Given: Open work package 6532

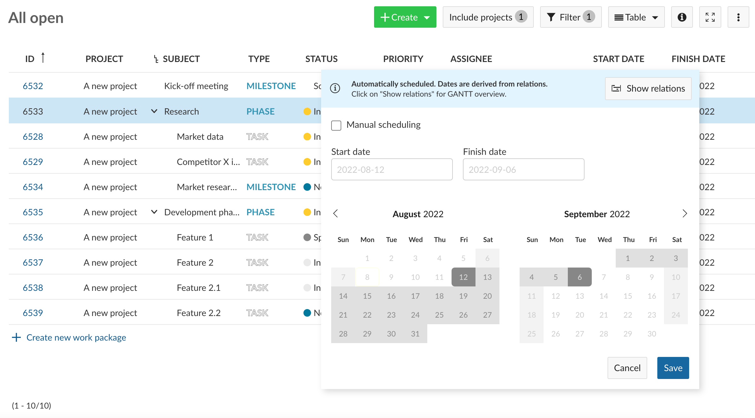Looking at the screenshot, I should pyautogui.click(x=33, y=85).
